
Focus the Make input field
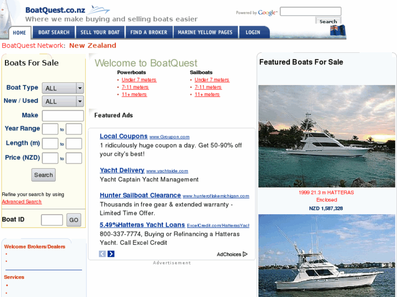tap(63, 116)
